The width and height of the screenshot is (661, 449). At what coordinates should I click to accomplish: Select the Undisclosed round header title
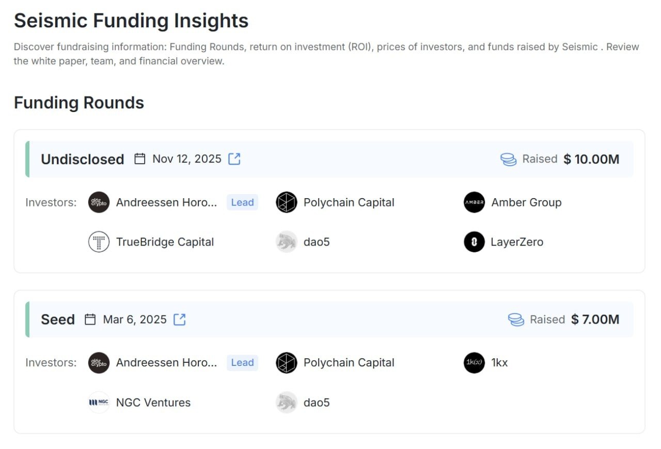pos(83,159)
